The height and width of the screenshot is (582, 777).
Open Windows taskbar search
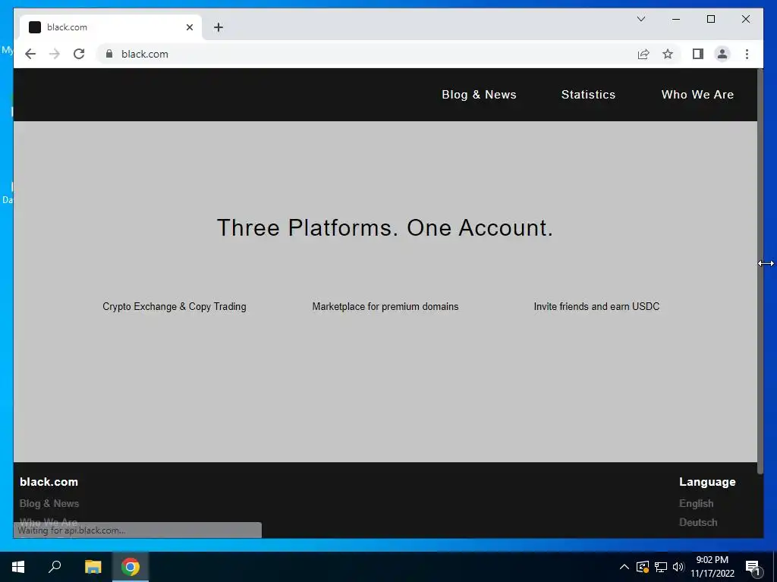(x=55, y=567)
